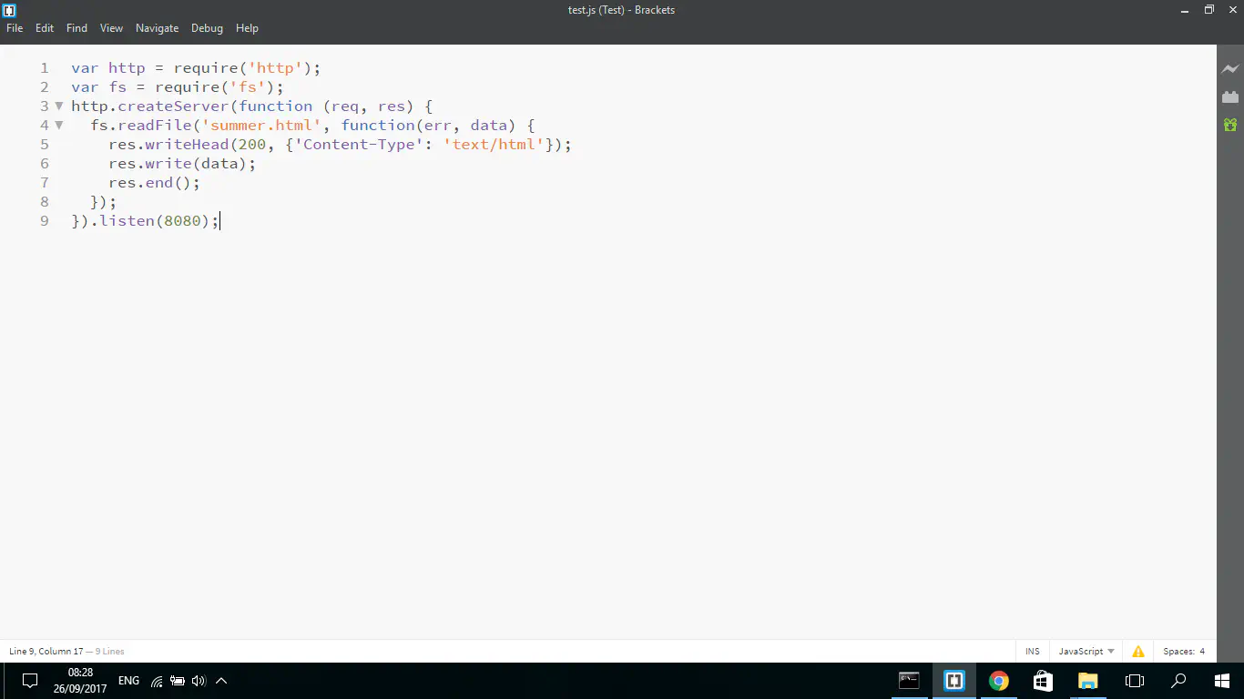Screen dimensions: 1244x699
Task: Open the Windows Store taskbar icon
Action: pyautogui.click(x=1044, y=681)
